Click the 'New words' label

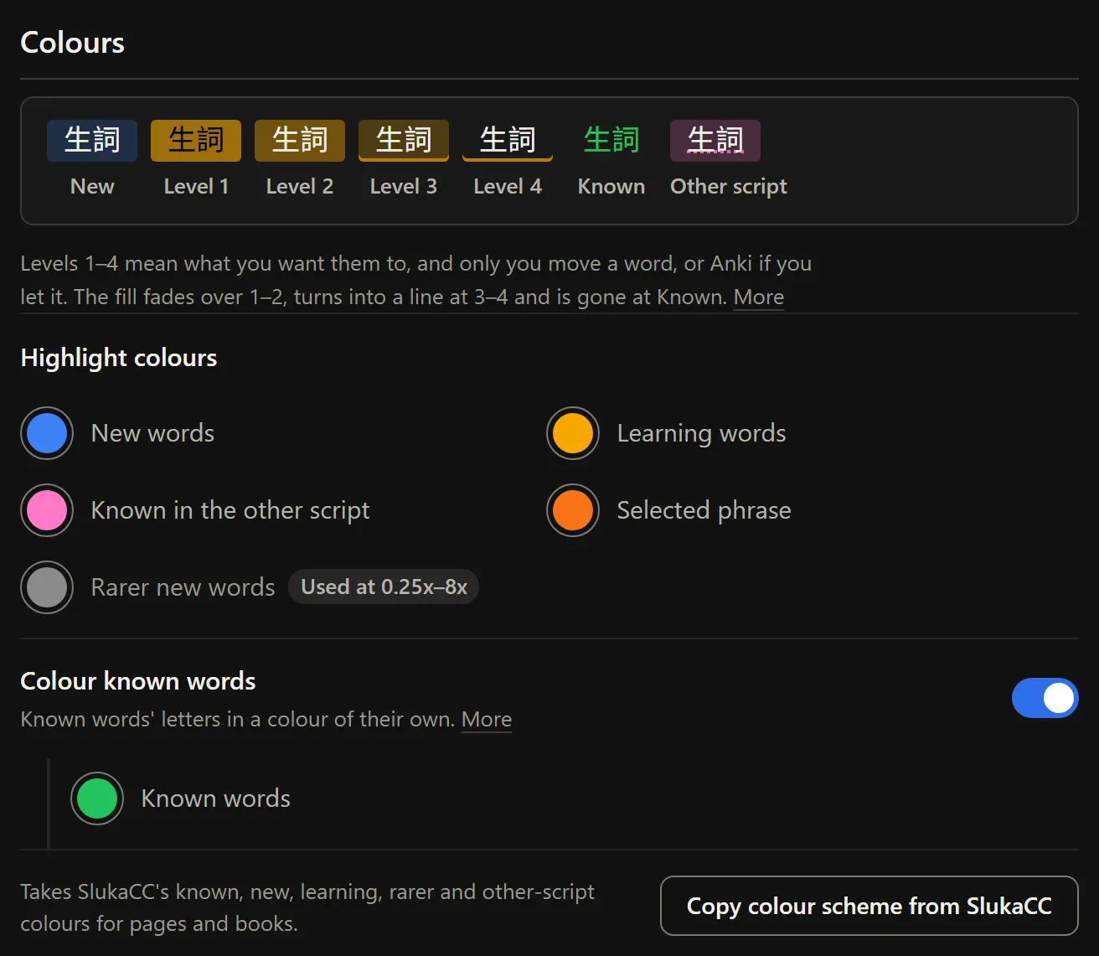pyautogui.click(x=152, y=433)
